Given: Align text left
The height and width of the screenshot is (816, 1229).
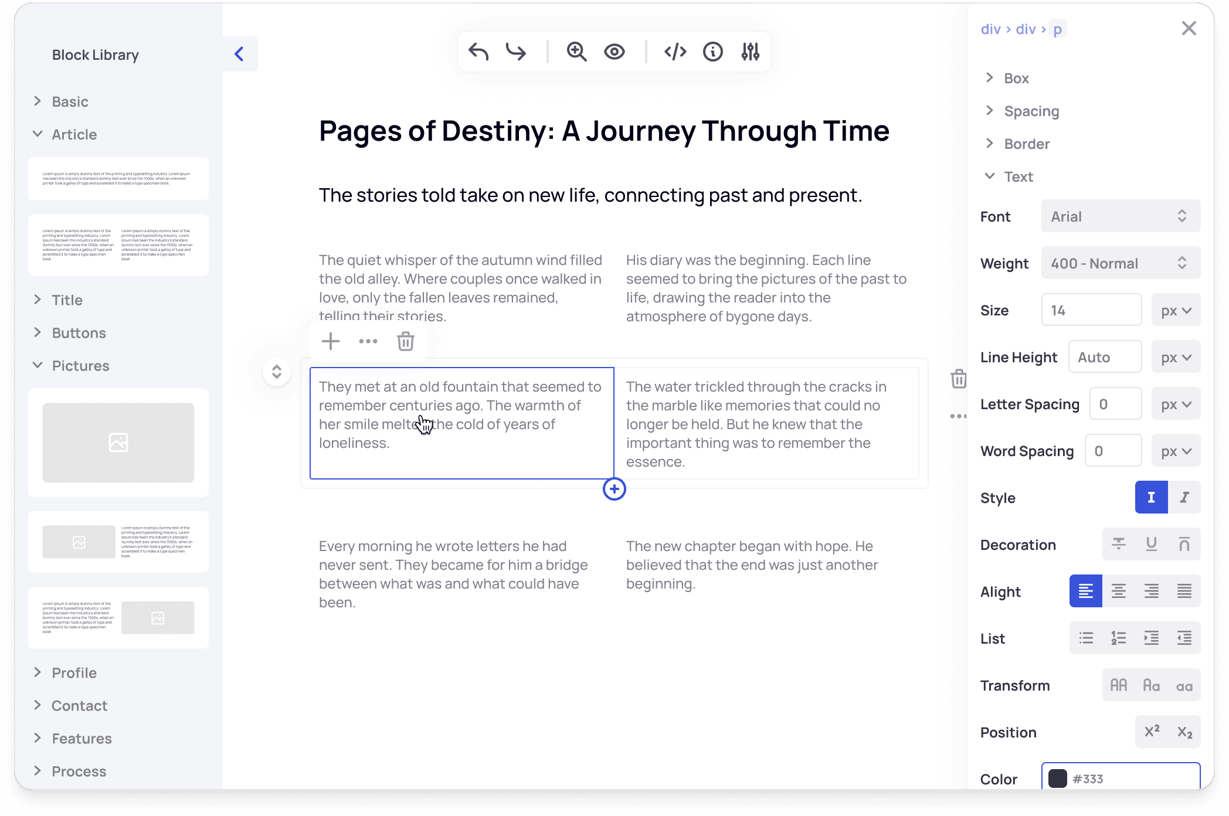Looking at the screenshot, I should pos(1086,591).
